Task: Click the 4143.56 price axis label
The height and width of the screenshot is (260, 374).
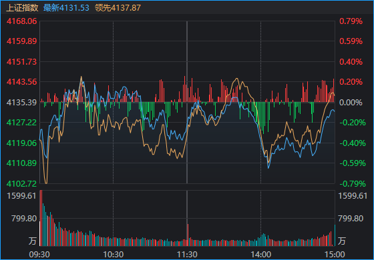Action: click(22, 82)
